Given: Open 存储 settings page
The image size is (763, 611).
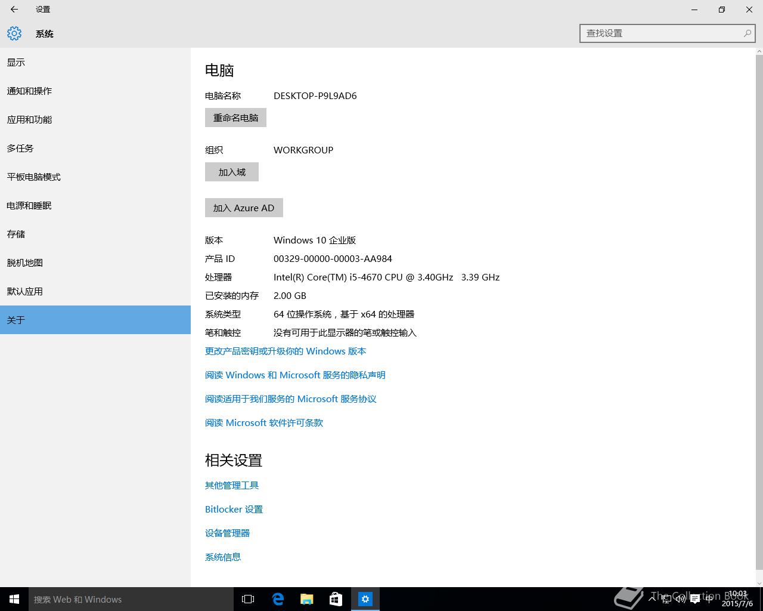Looking at the screenshot, I should pos(95,234).
